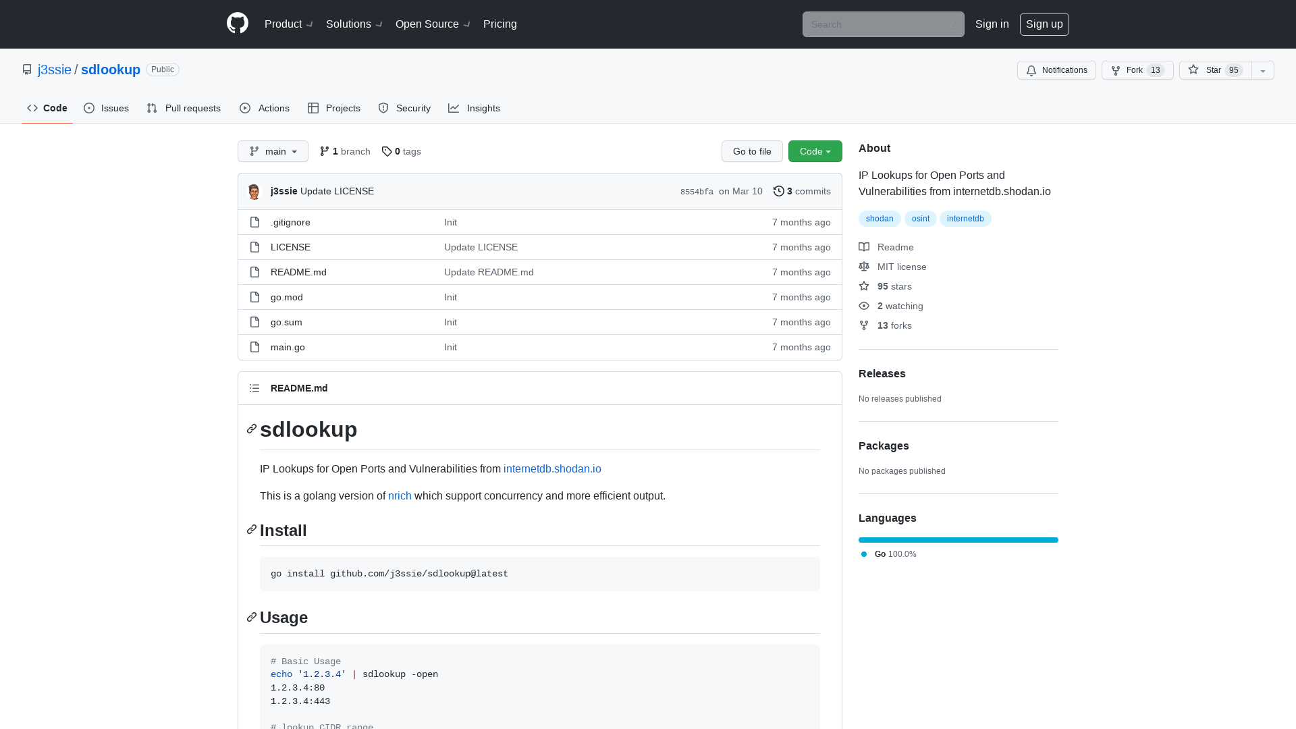This screenshot has width=1296, height=729.
Task: Open the sdlookup repository name link
Action: click(x=111, y=70)
